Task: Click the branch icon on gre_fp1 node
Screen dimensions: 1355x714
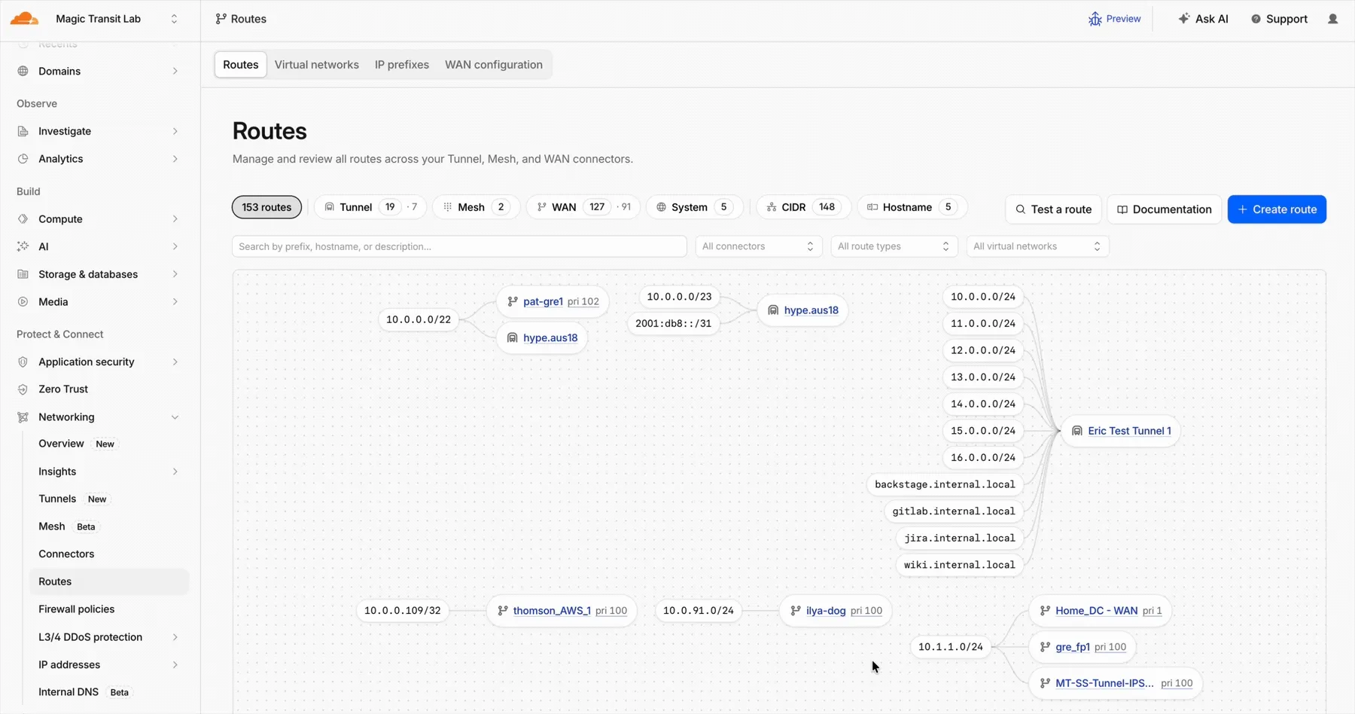Action: 1045,647
